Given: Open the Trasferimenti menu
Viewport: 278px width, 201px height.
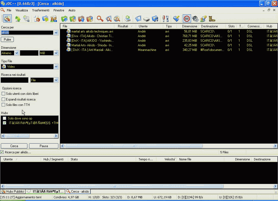Looking at the screenshot, I should pyautogui.click(x=41, y=10).
